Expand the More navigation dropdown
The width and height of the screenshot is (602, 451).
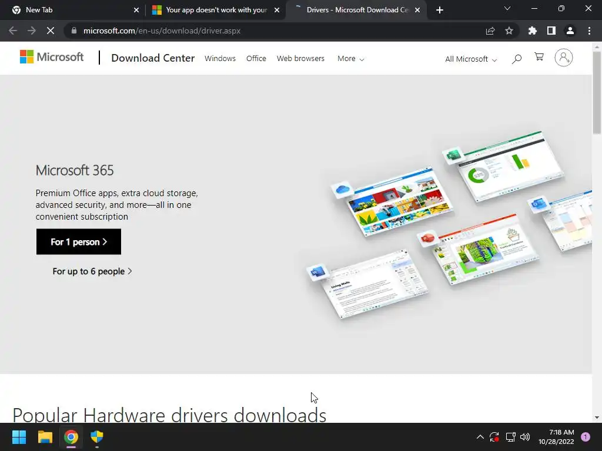tap(350, 59)
